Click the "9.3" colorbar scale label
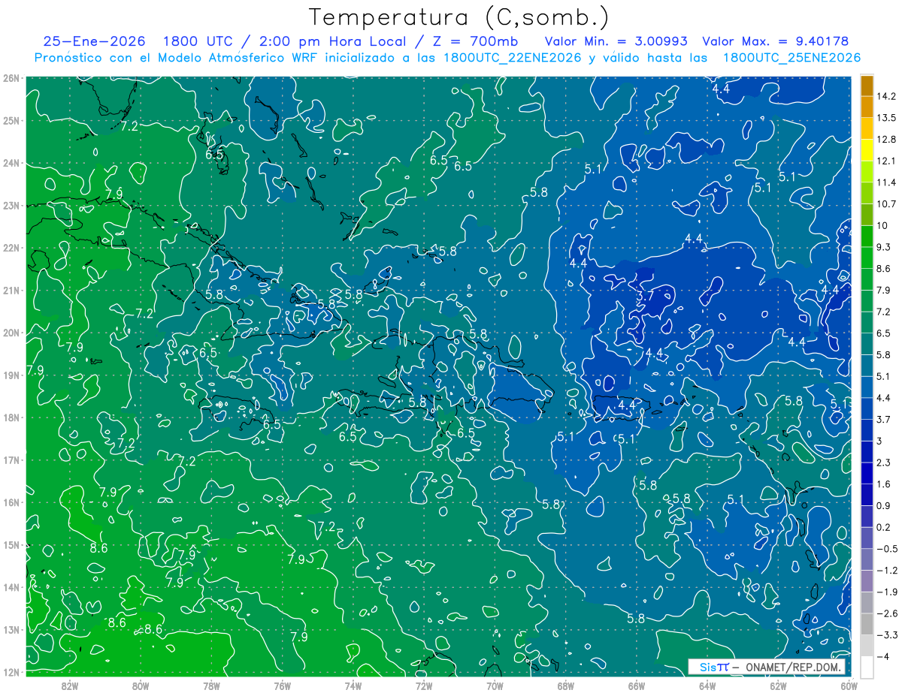Image resolution: width=902 pixels, height=696 pixels. pyautogui.click(x=883, y=247)
